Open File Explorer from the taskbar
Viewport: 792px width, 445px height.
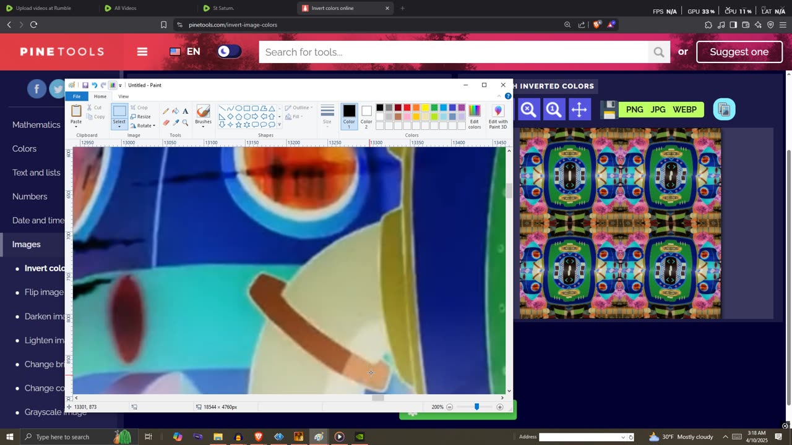[218, 437]
